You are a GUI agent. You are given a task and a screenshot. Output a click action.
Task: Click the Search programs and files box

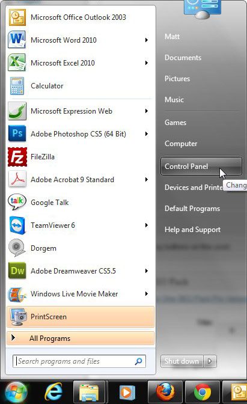click(79, 361)
